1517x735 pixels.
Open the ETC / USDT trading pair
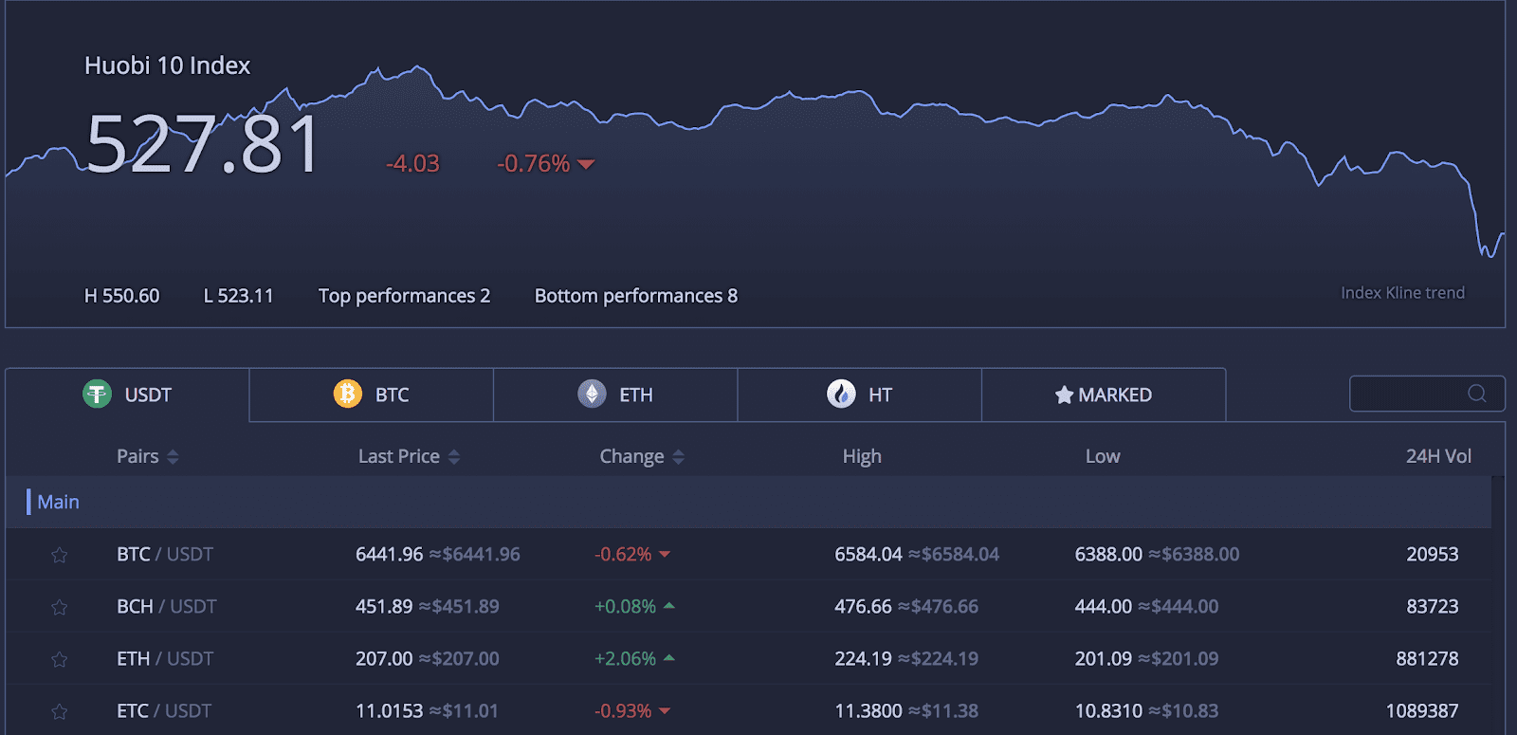tap(164, 710)
